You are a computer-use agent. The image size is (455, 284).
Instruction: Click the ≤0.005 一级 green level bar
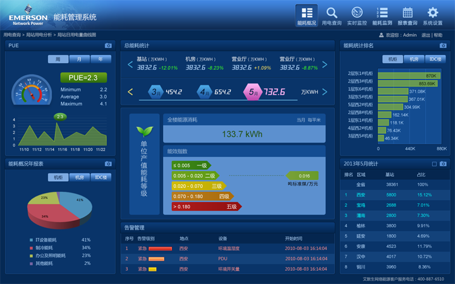click(x=191, y=165)
